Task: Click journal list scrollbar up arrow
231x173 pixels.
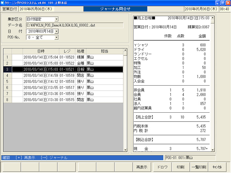Action: [125, 50]
